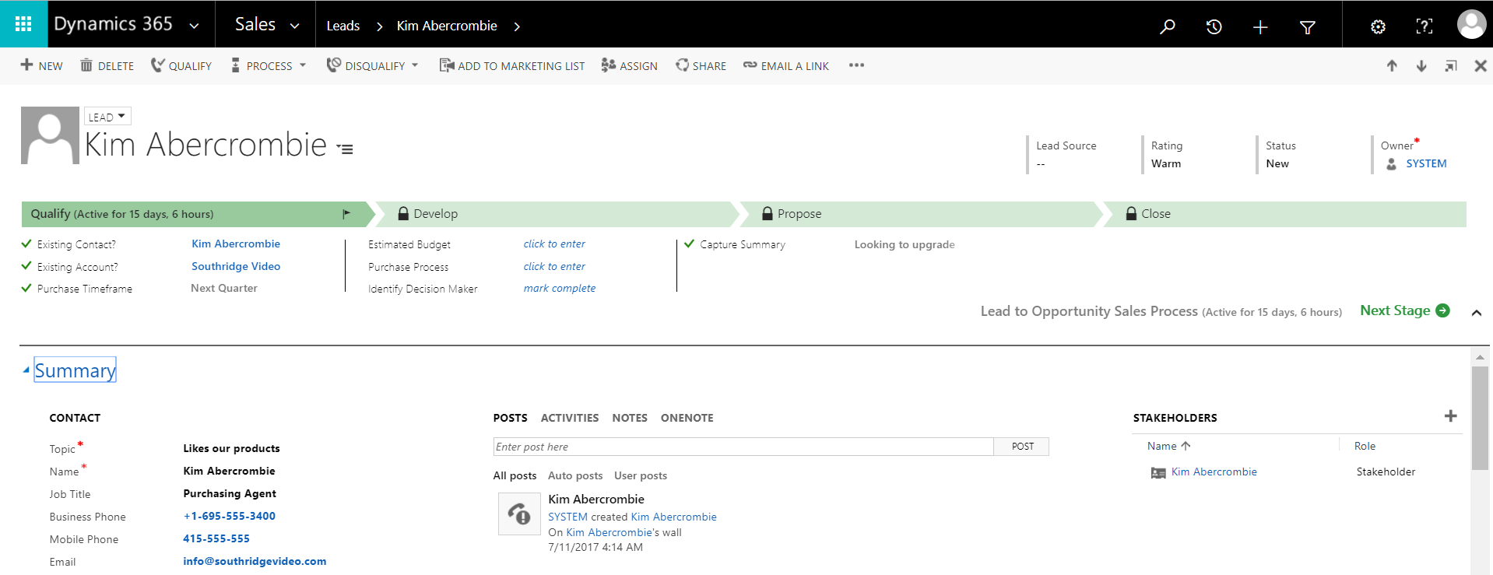Sort stakeholders by Name column
The image size is (1493, 575).
(1168, 447)
